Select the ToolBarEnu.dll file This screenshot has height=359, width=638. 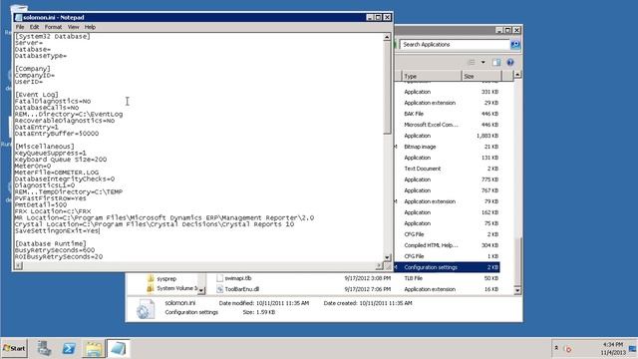242,289
